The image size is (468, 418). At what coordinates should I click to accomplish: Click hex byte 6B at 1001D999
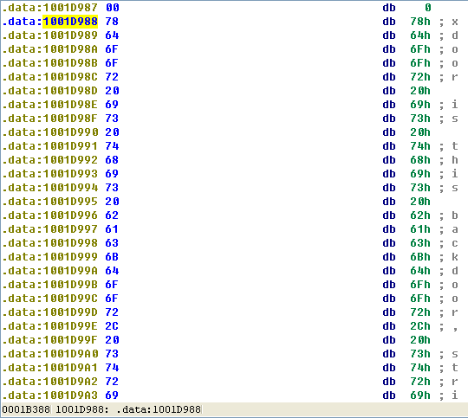[x=112, y=257]
